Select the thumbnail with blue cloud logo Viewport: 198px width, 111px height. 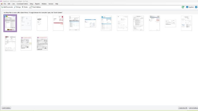(x=106, y=23)
